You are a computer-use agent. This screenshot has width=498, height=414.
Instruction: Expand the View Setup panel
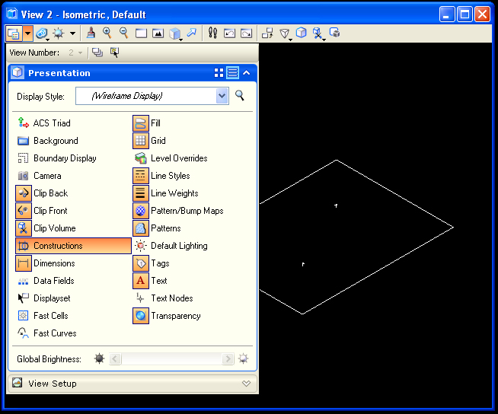point(132,384)
